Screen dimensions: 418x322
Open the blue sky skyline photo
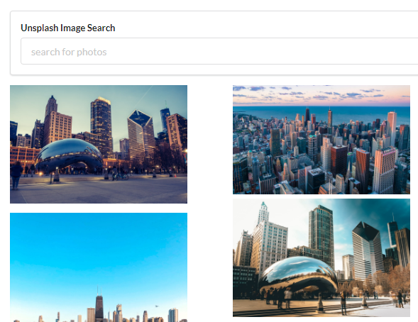99,267
